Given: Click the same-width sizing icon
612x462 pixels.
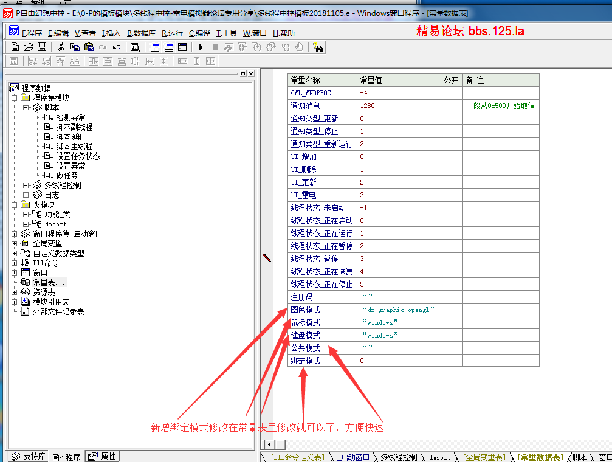Looking at the screenshot, I should (x=183, y=61).
